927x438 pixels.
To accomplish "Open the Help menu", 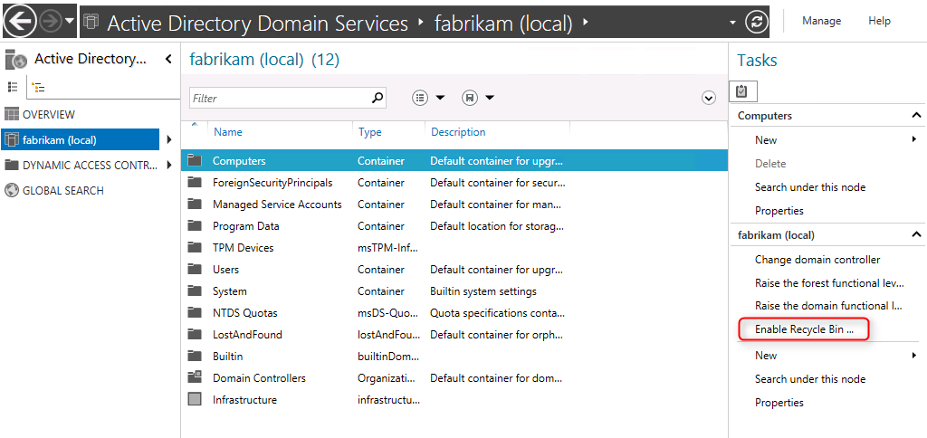I will pyautogui.click(x=879, y=21).
